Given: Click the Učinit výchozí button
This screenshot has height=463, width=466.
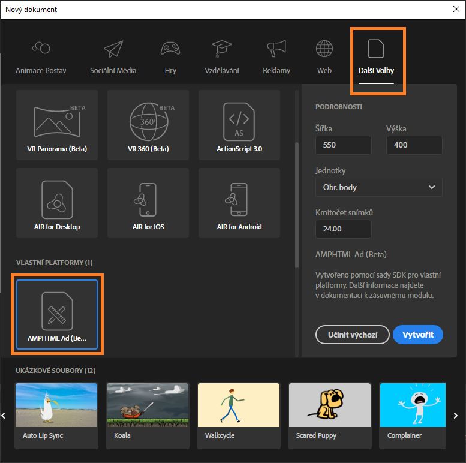Looking at the screenshot, I should pyautogui.click(x=353, y=335).
